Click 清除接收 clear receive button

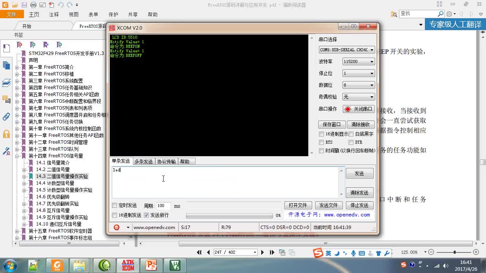pos(361,124)
